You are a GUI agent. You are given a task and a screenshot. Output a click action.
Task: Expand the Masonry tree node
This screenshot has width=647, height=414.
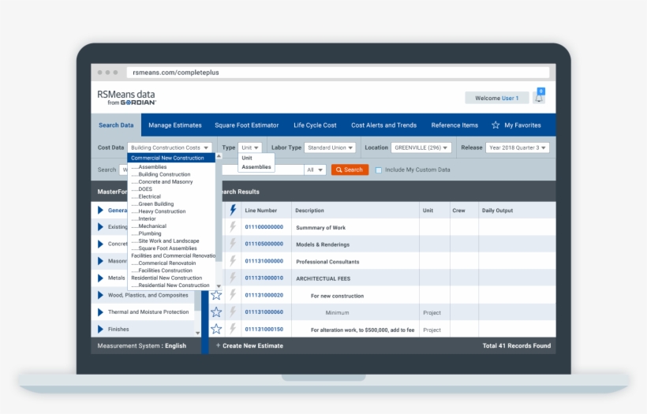tap(100, 261)
